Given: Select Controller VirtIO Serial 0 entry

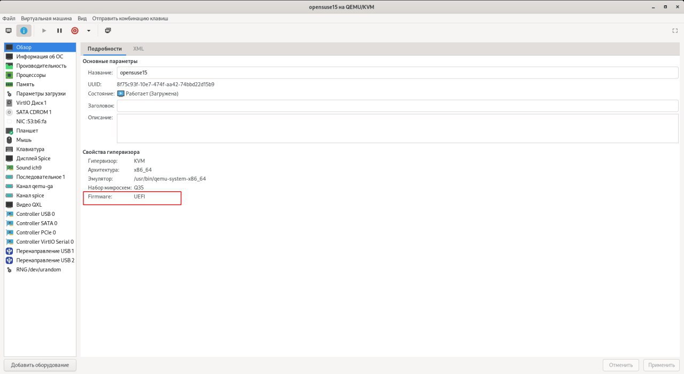Looking at the screenshot, I should click(x=40, y=241).
